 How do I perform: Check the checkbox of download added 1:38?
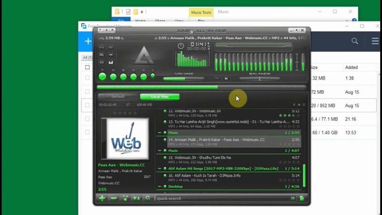point(87,78)
